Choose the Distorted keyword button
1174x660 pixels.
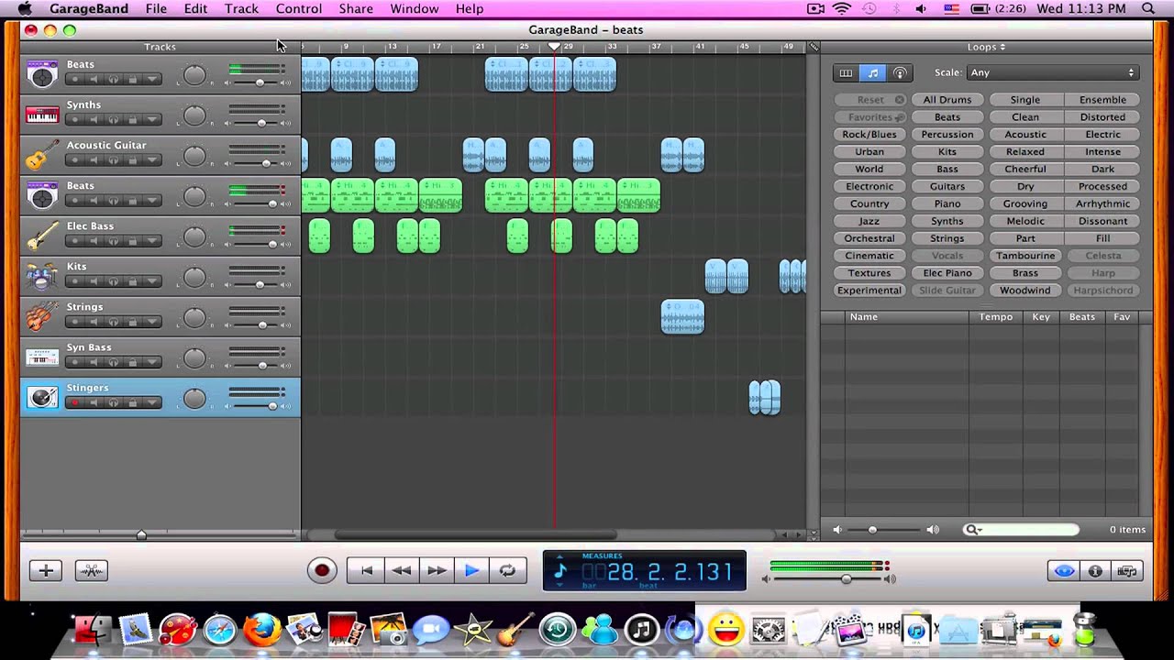[x=1102, y=117]
